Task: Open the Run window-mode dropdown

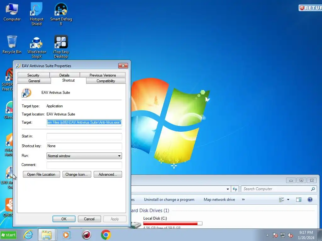Action: [84, 156]
